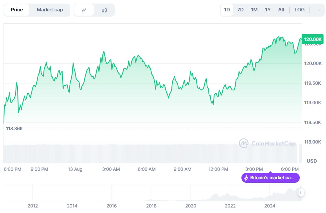Select the Market cap tab

50,10
